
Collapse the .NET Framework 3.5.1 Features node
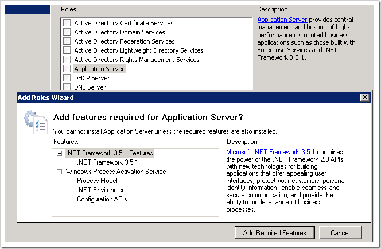(59, 154)
